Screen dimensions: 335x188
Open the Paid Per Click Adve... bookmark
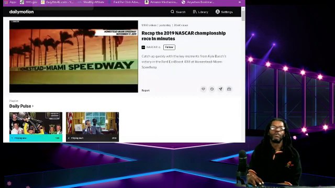click(124, 2)
